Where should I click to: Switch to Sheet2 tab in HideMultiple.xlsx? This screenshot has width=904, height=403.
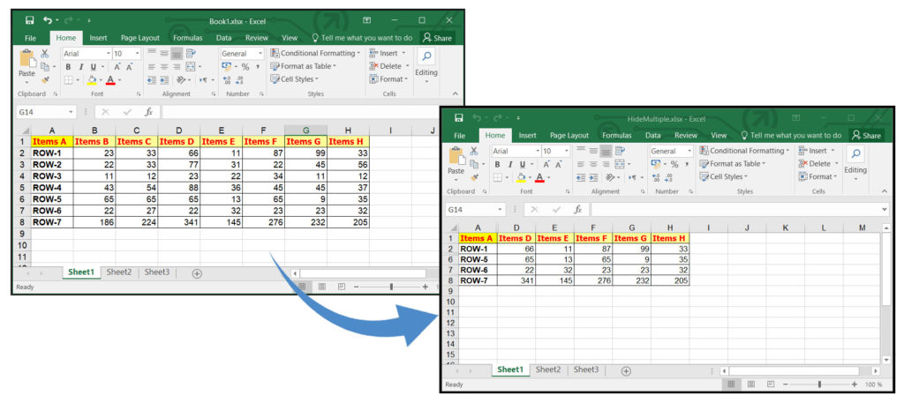click(x=547, y=370)
